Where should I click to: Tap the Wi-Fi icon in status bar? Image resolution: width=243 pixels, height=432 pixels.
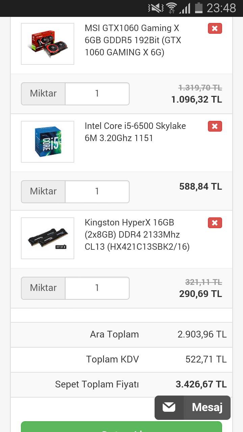click(171, 8)
